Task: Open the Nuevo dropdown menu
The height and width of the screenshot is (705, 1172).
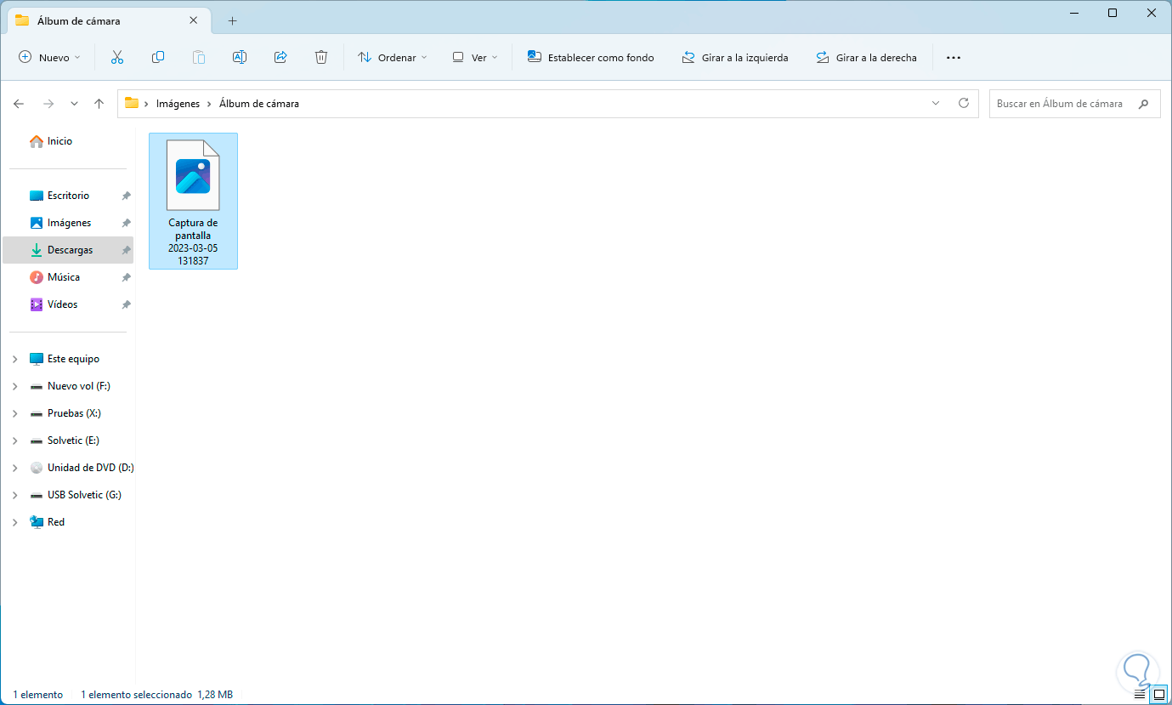Action: pyautogui.click(x=49, y=58)
